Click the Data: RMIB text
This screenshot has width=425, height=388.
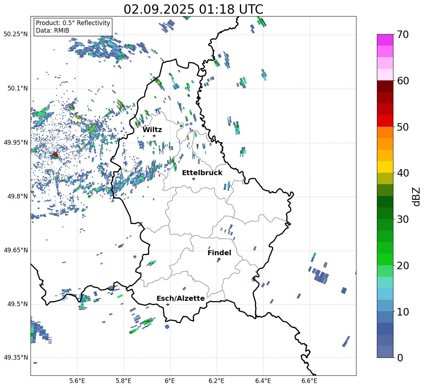52,31
